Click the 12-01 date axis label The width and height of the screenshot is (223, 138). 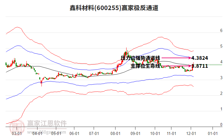(191, 133)
